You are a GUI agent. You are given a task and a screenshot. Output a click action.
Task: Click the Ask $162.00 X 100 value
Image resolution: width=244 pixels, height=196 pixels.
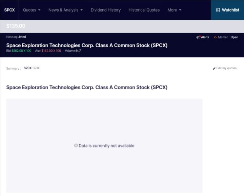pyautogui.click(x=51, y=51)
